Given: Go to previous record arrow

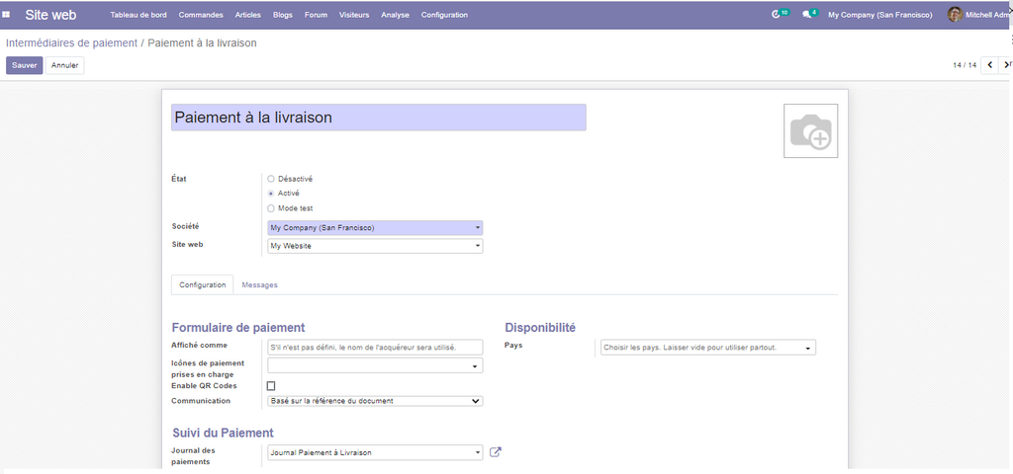Looking at the screenshot, I should pos(990,65).
